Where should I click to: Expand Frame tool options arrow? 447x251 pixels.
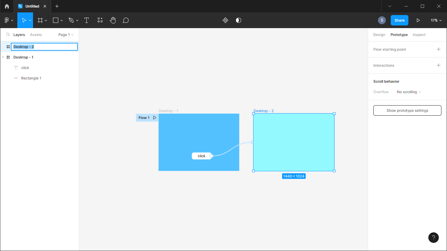(x=46, y=20)
